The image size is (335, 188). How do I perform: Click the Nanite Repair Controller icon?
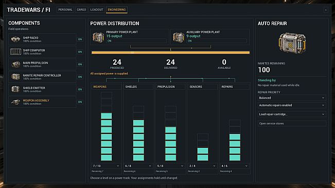click(15, 77)
